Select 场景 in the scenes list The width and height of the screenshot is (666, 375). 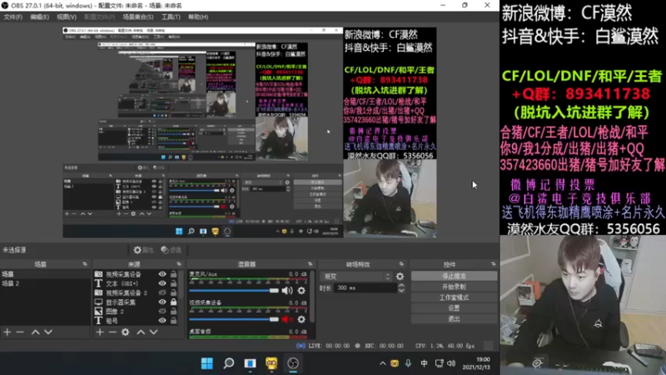[46, 274]
